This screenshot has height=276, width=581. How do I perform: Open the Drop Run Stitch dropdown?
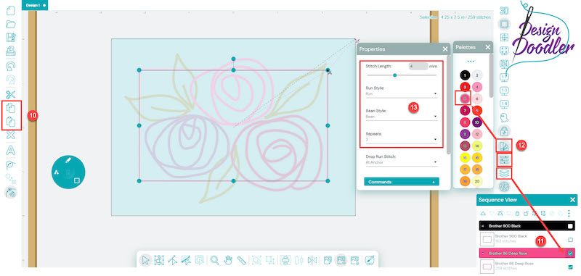402,162
